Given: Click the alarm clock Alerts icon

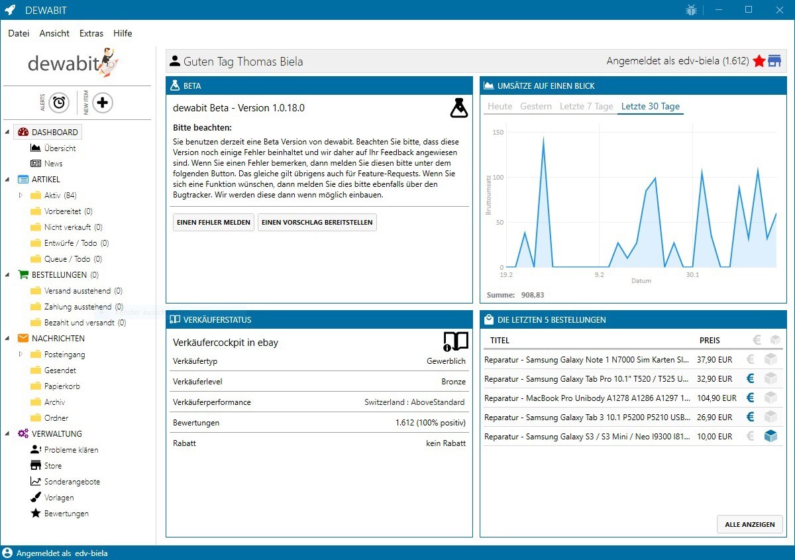Looking at the screenshot, I should tap(60, 103).
